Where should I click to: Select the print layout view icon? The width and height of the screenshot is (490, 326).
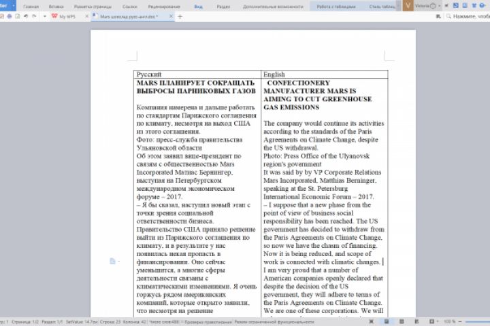387,321
